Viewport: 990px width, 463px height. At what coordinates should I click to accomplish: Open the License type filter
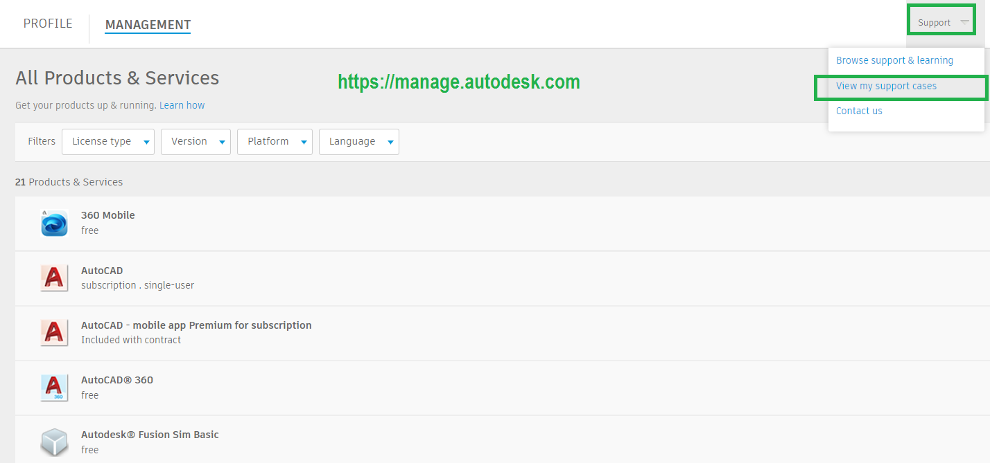(x=107, y=141)
